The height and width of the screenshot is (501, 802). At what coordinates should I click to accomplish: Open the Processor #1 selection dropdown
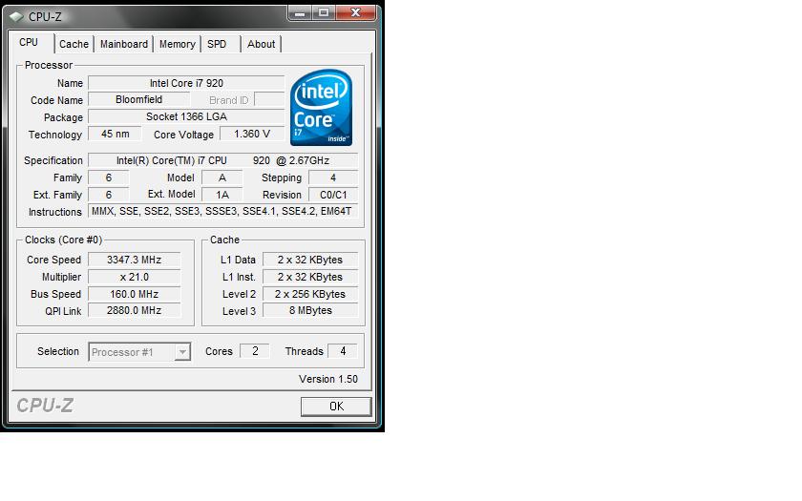tap(139, 352)
